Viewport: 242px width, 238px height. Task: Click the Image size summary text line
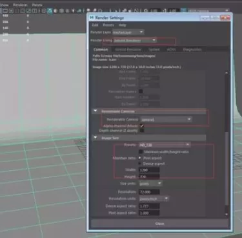point(137,67)
